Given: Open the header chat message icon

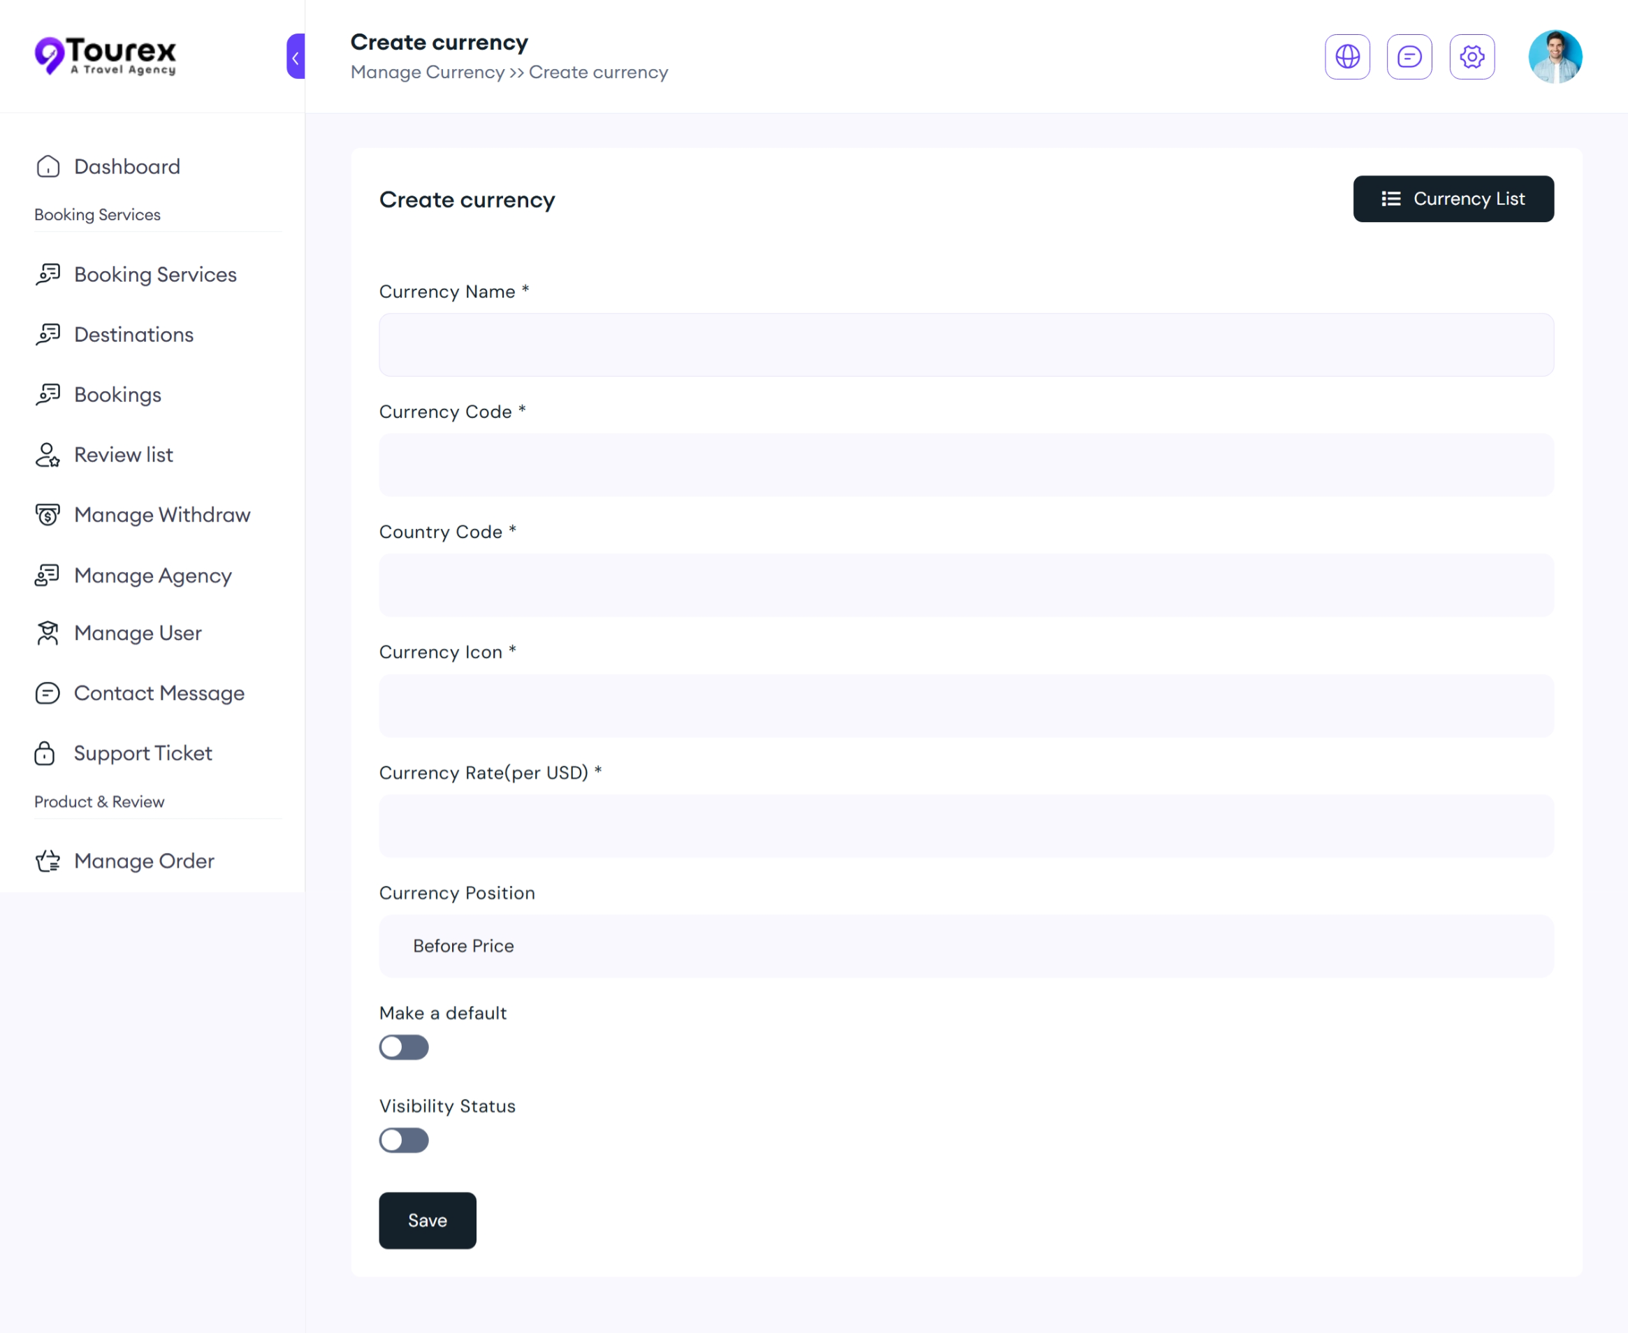Looking at the screenshot, I should (1409, 57).
